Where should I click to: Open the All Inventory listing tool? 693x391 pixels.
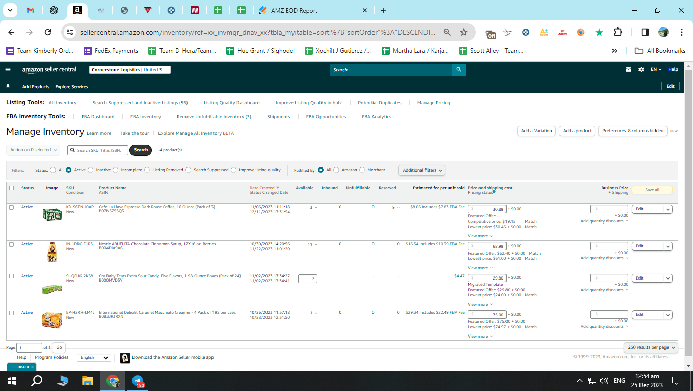[63, 103]
